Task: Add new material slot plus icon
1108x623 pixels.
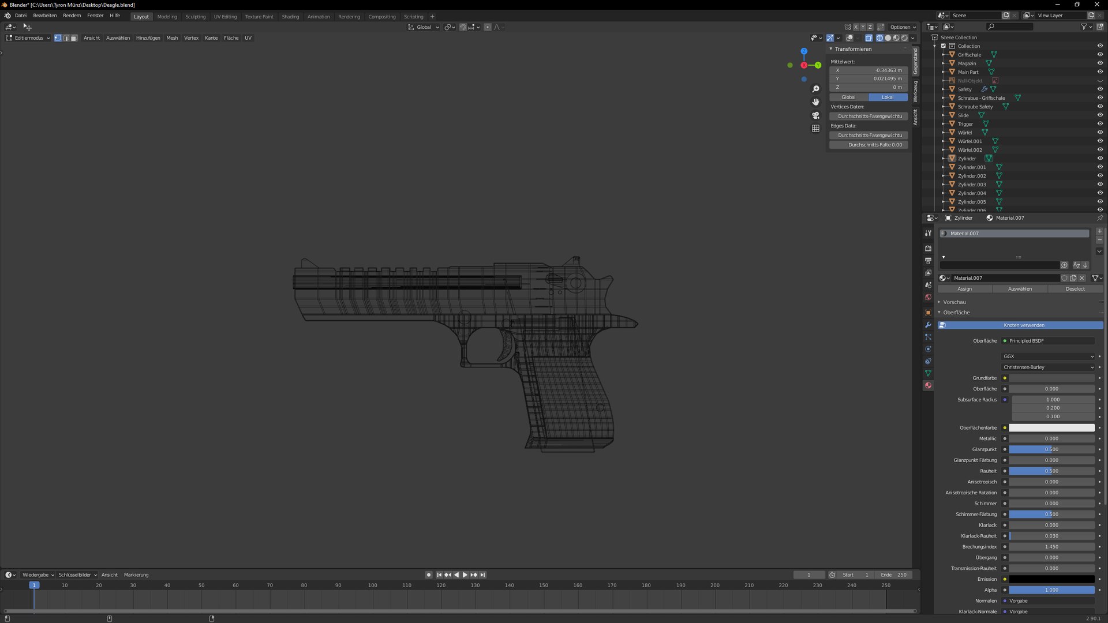Action: (1099, 231)
